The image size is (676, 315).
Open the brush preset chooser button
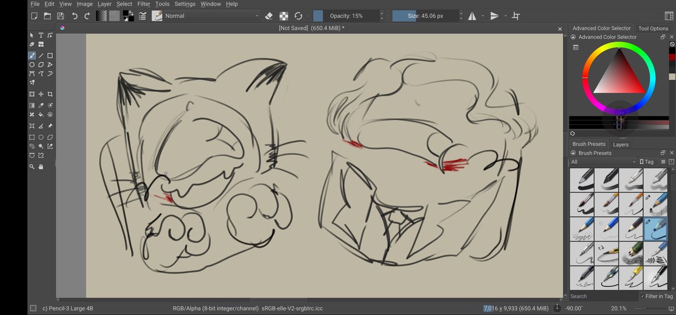coord(157,16)
